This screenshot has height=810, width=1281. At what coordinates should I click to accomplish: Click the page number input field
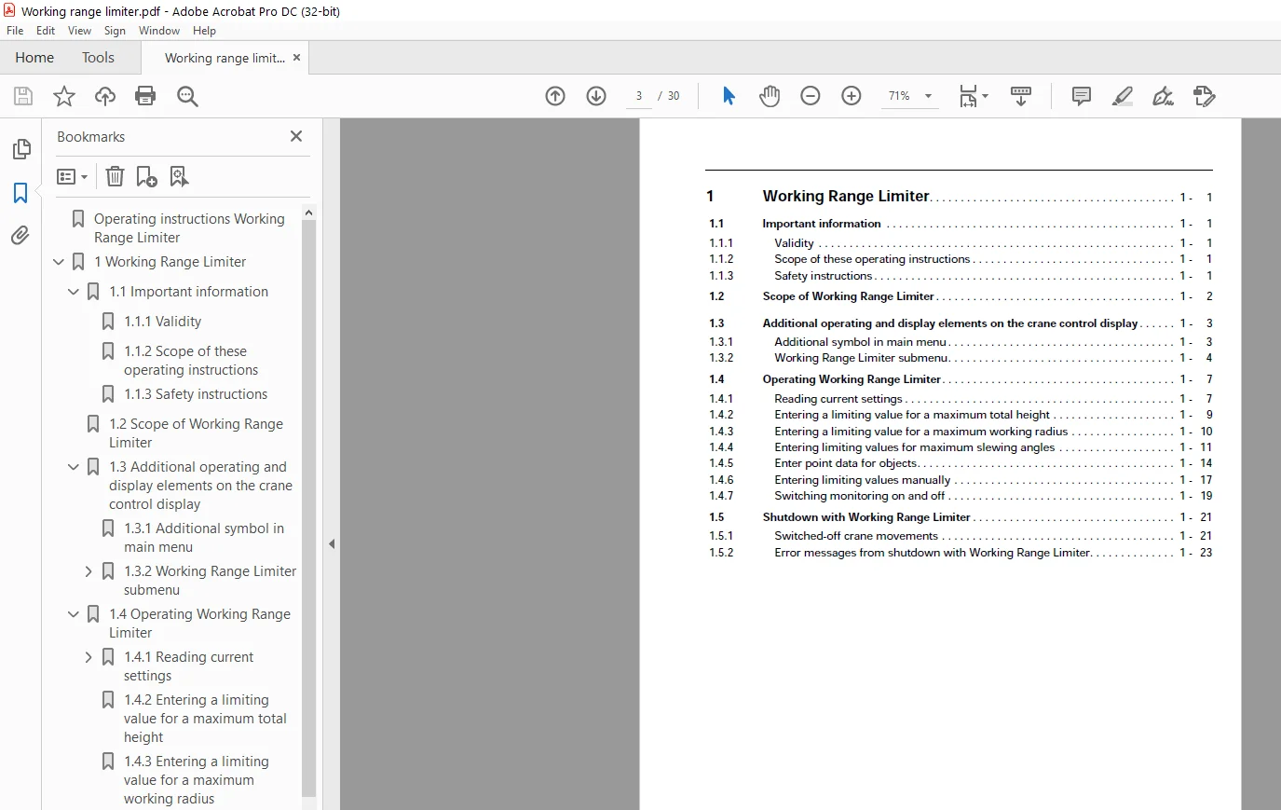pyautogui.click(x=639, y=96)
